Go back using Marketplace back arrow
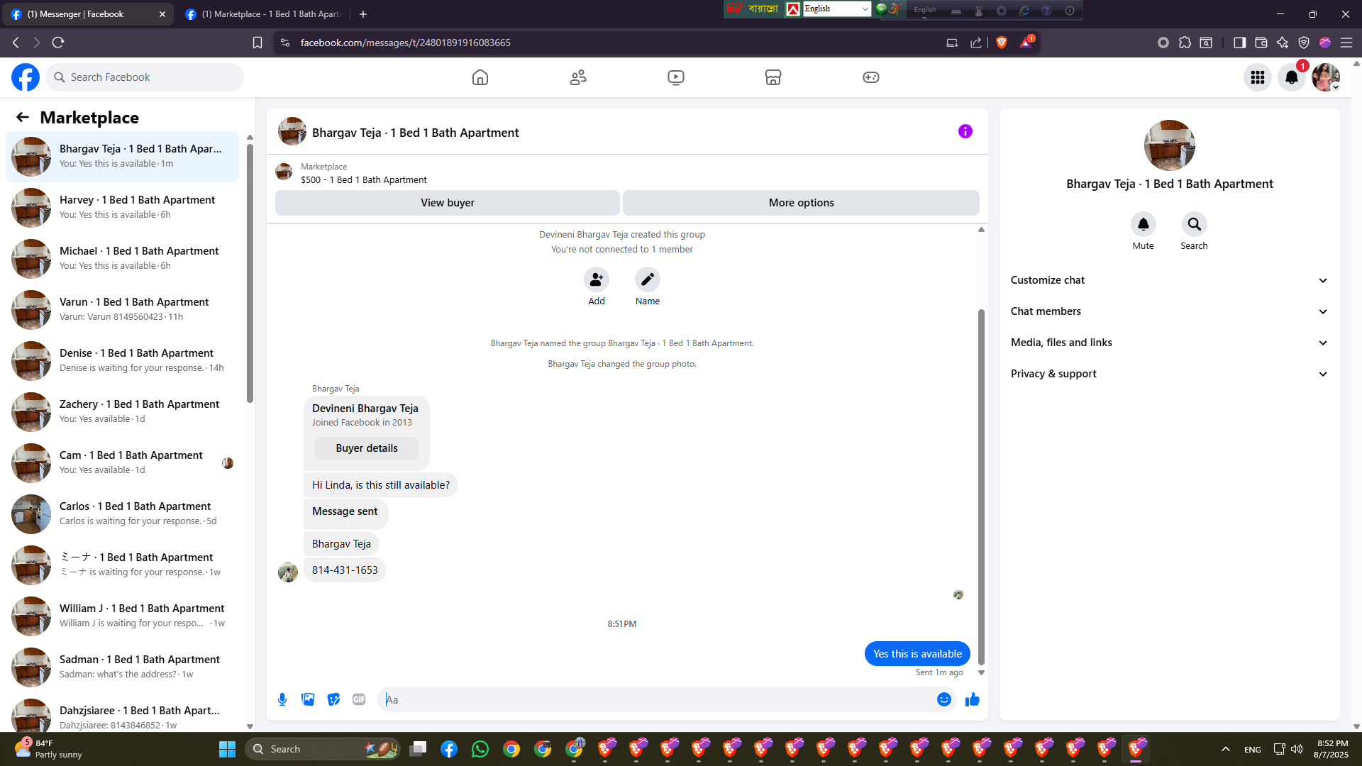Screen dimensions: 1362x766 click(23, 117)
